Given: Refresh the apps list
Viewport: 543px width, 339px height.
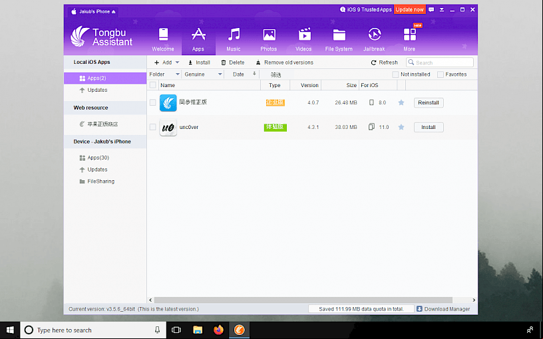Looking at the screenshot, I should pyautogui.click(x=385, y=62).
